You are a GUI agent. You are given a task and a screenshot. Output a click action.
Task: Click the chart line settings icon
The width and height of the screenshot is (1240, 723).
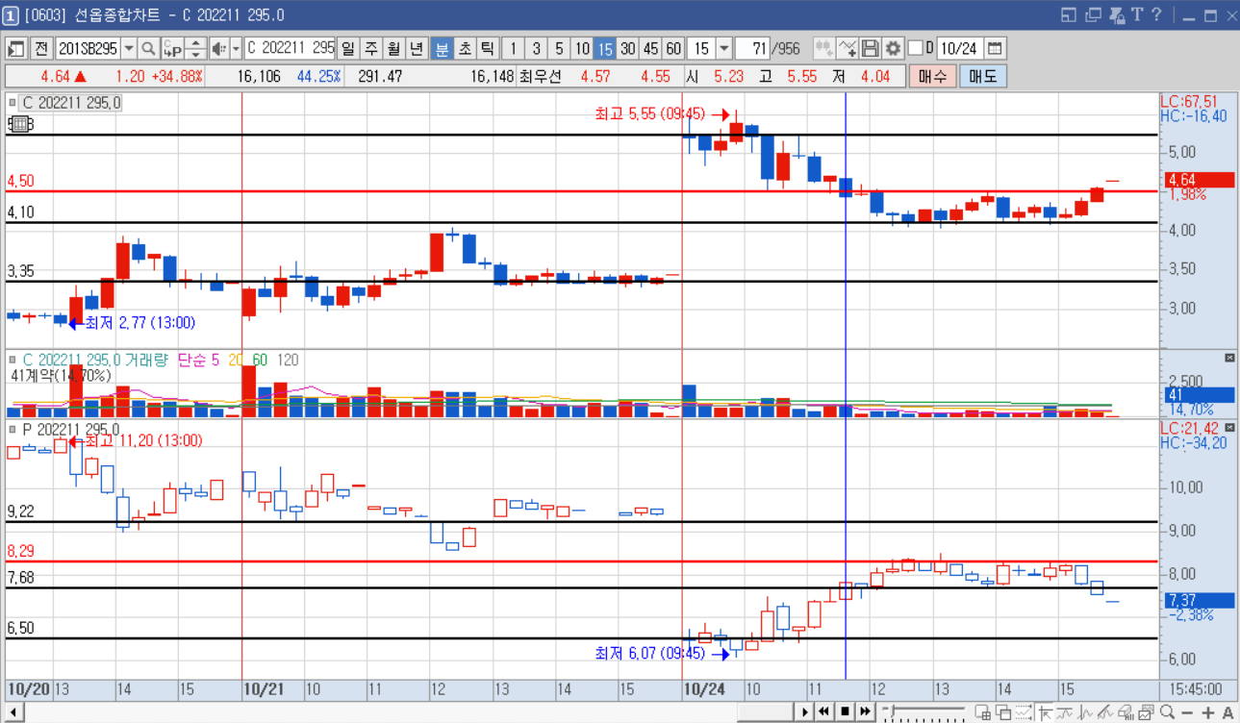848,48
